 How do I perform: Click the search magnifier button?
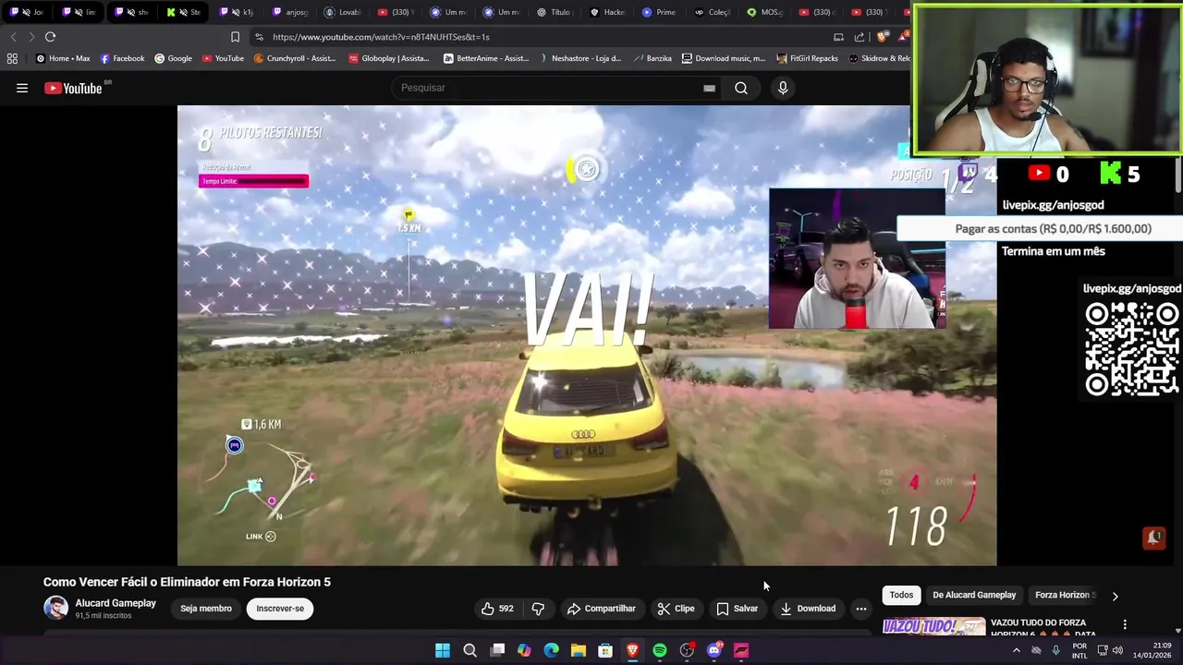tap(741, 88)
